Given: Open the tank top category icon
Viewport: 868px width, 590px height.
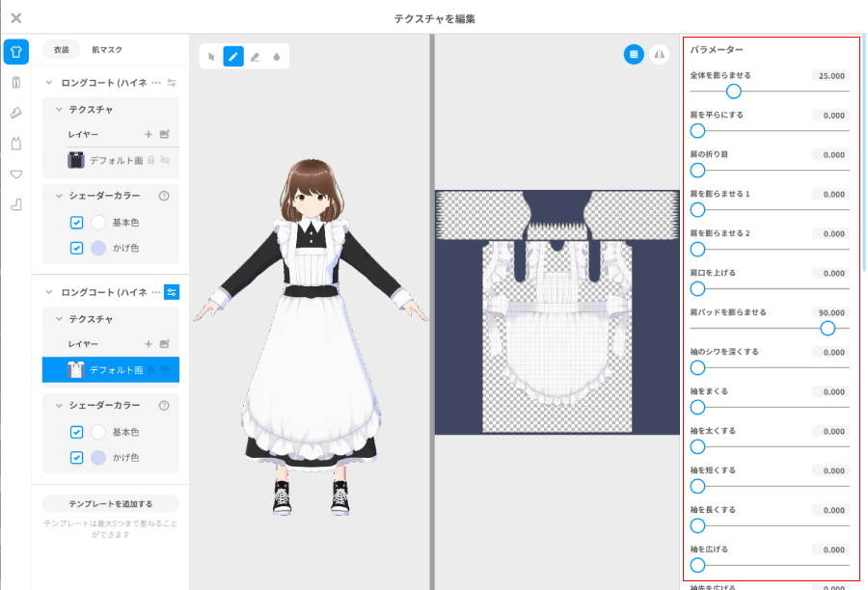Looking at the screenshot, I should click(16, 144).
